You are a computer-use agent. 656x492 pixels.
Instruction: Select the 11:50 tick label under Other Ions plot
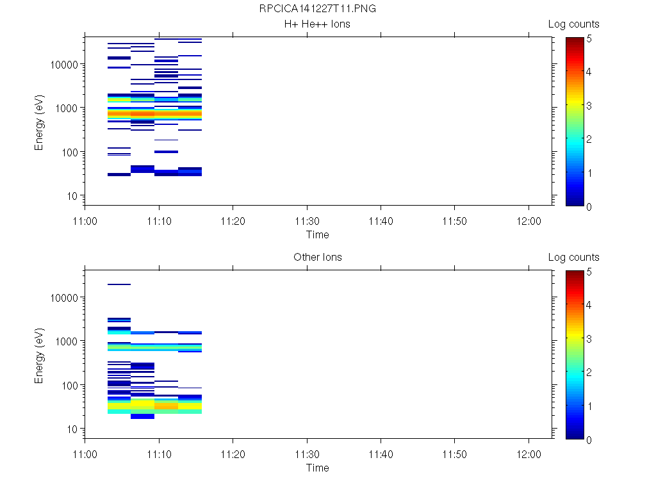[455, 454]
